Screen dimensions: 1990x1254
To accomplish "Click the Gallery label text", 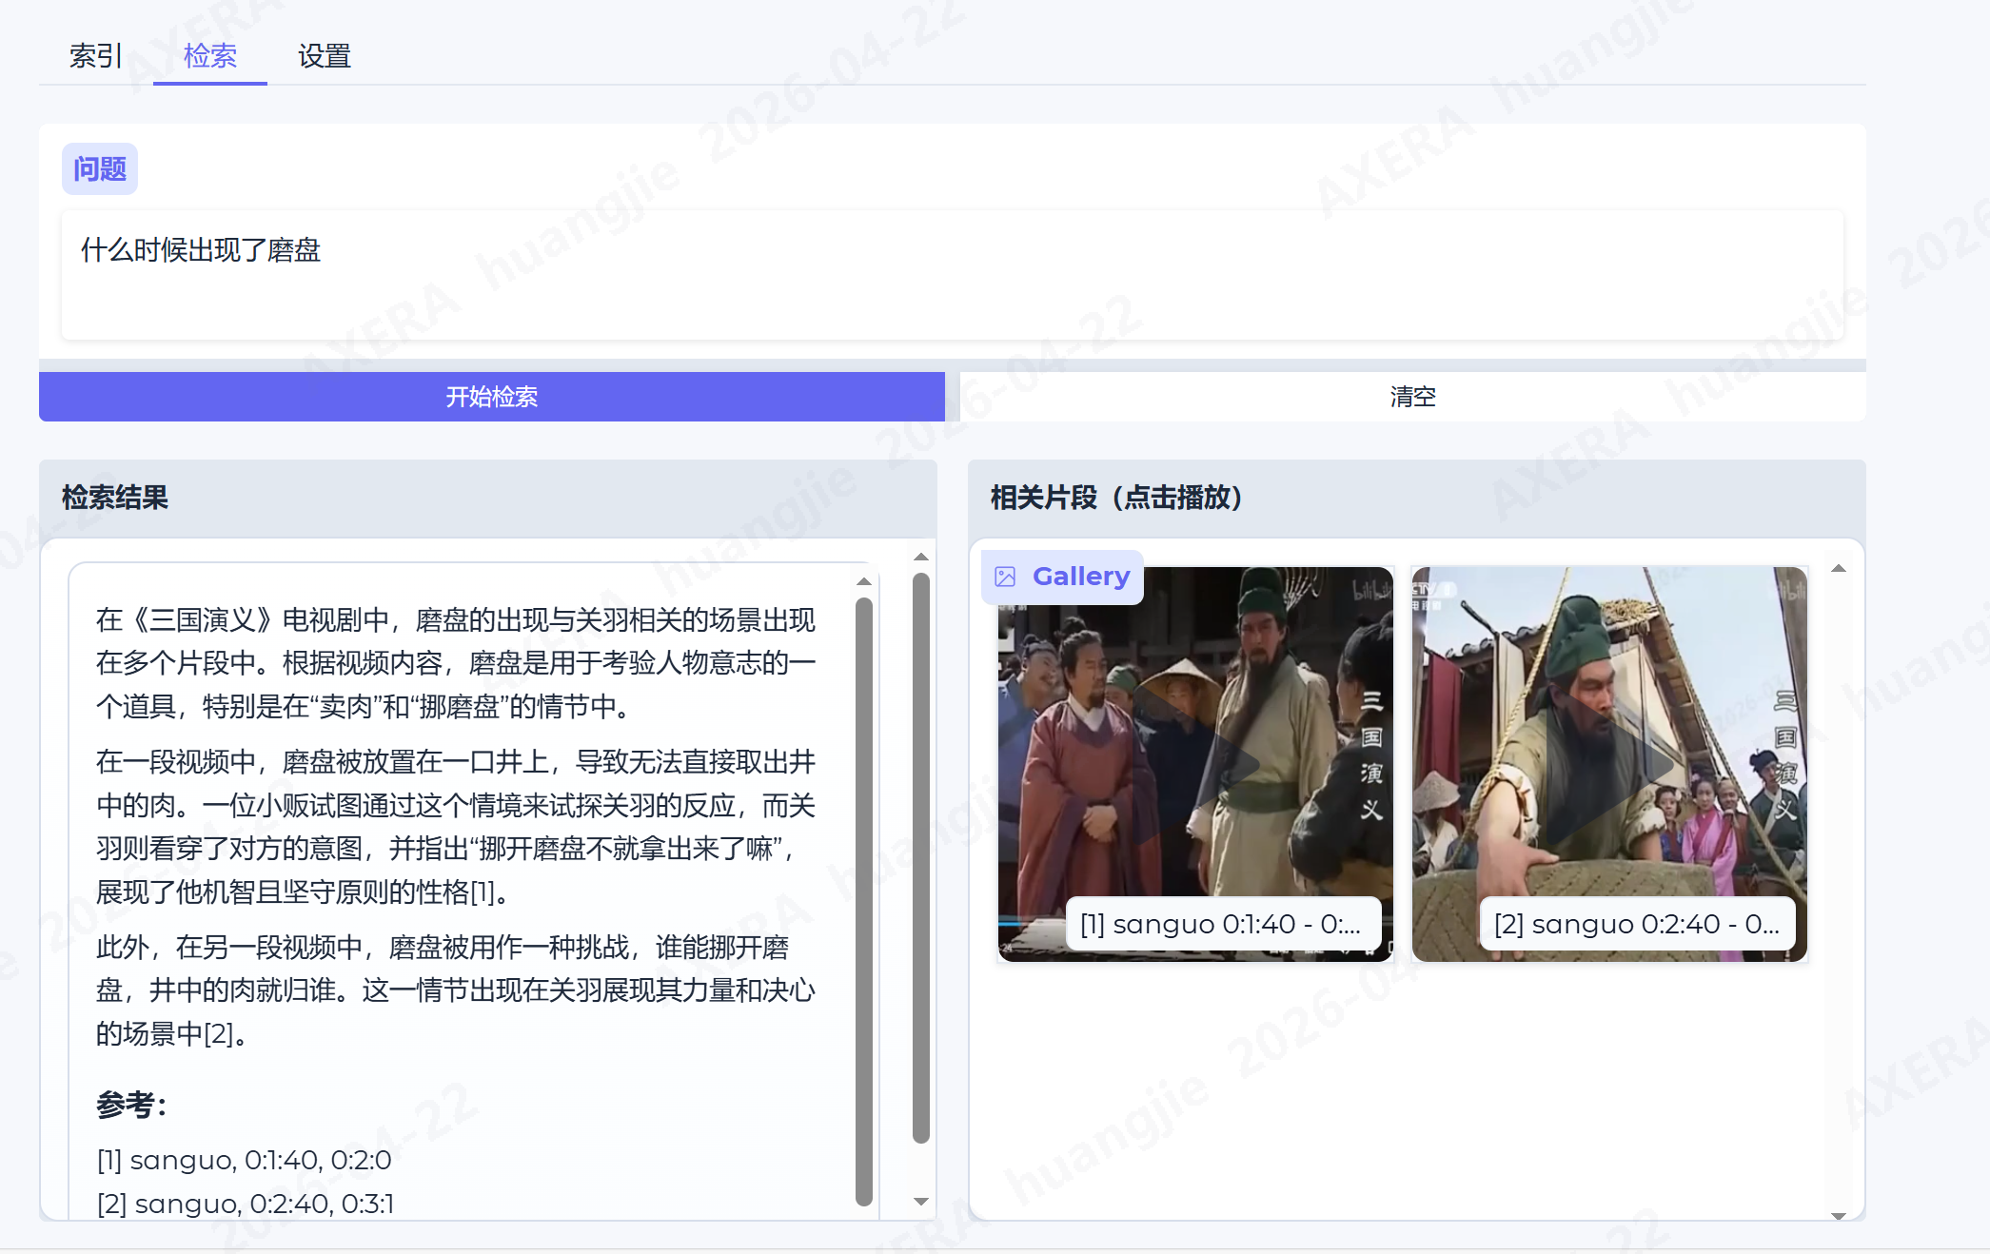I will coord(1081,577).
